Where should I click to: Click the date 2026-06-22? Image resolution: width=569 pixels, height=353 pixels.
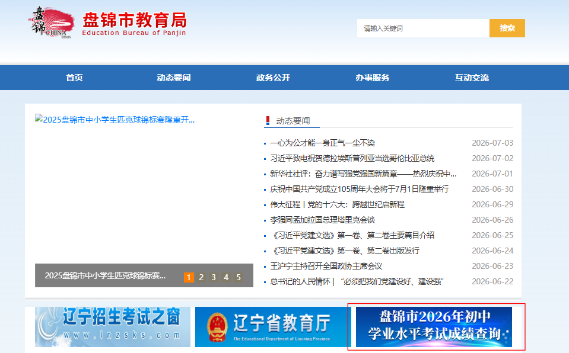pos(492,281)
